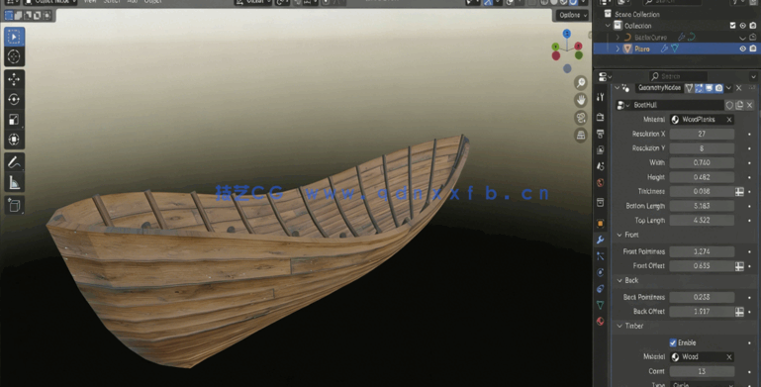Screen dimensions: 761x387
Task: Click the Resolution X value field
Action: [x=702, y=134]
